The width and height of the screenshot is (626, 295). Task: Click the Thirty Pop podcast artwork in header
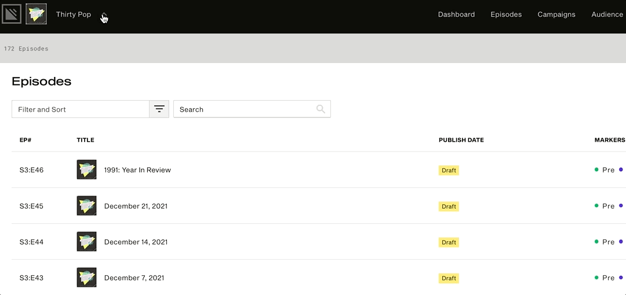37,14
